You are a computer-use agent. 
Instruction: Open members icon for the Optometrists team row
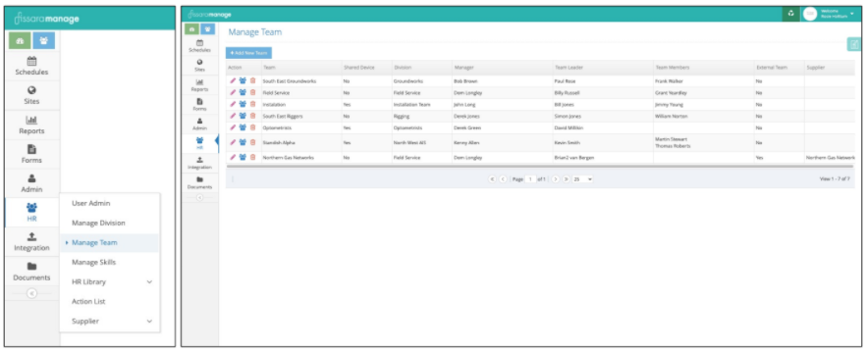coord(243,127)
